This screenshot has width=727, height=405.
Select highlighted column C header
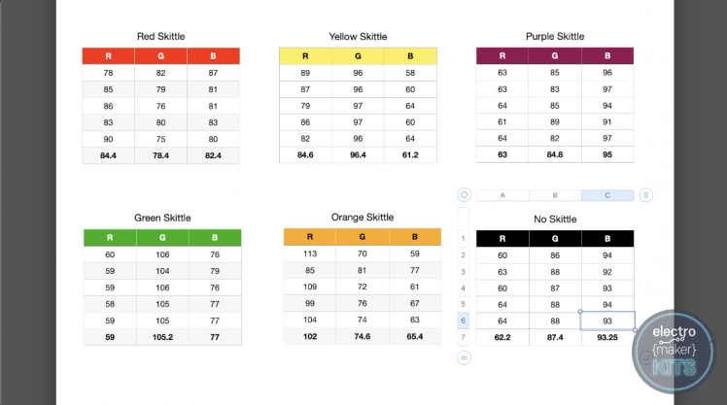pos(607,195)
